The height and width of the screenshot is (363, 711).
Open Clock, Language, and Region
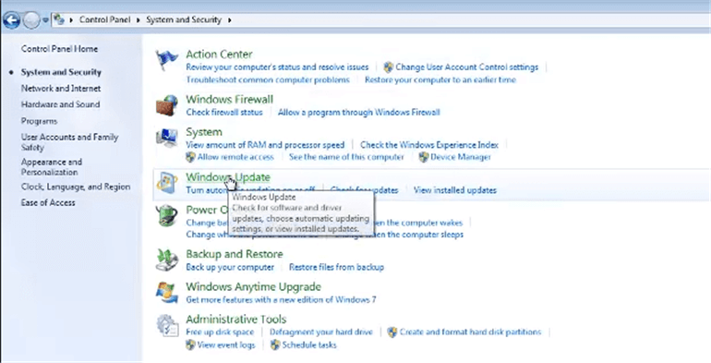[x=76, y=187]
